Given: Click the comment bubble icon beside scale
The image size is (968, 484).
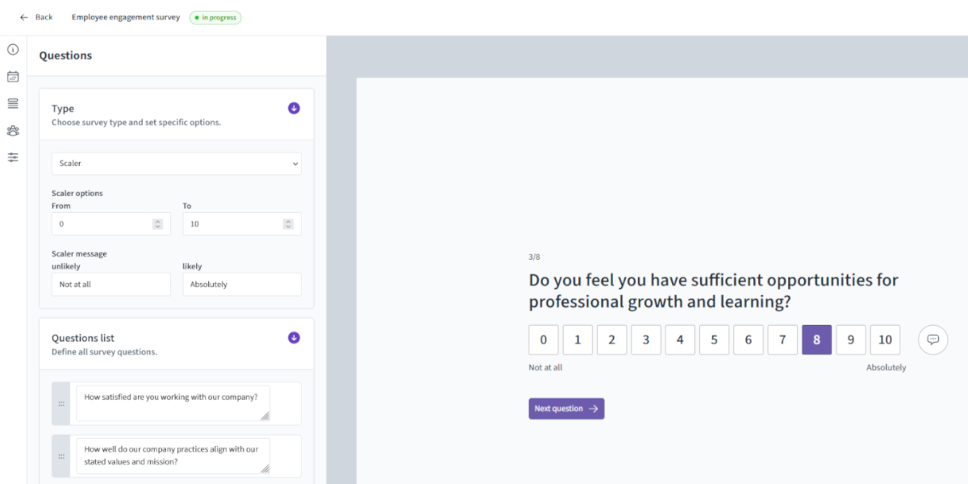Looking at the screenshot, I should tap(933, 340).
